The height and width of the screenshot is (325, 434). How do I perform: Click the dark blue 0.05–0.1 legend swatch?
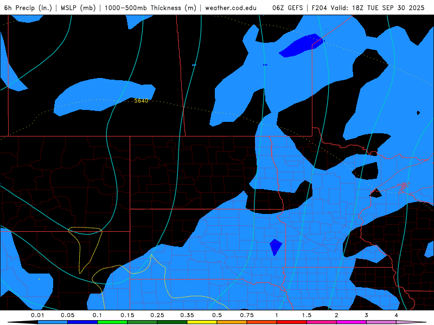[x=82, y=322]
